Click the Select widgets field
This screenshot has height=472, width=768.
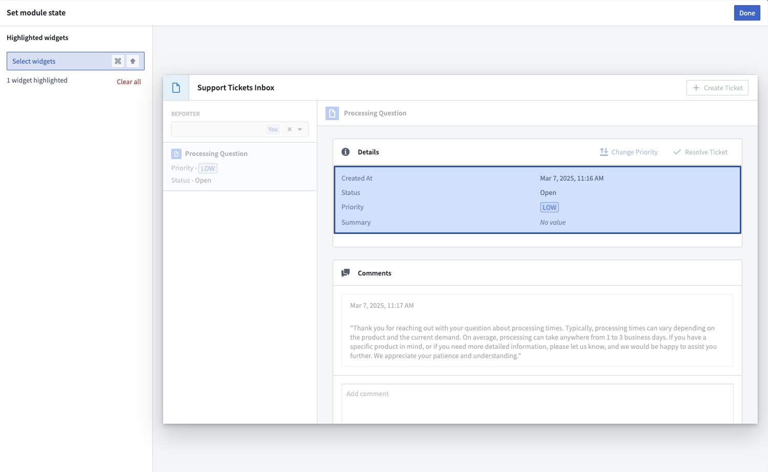coord(75,61)
